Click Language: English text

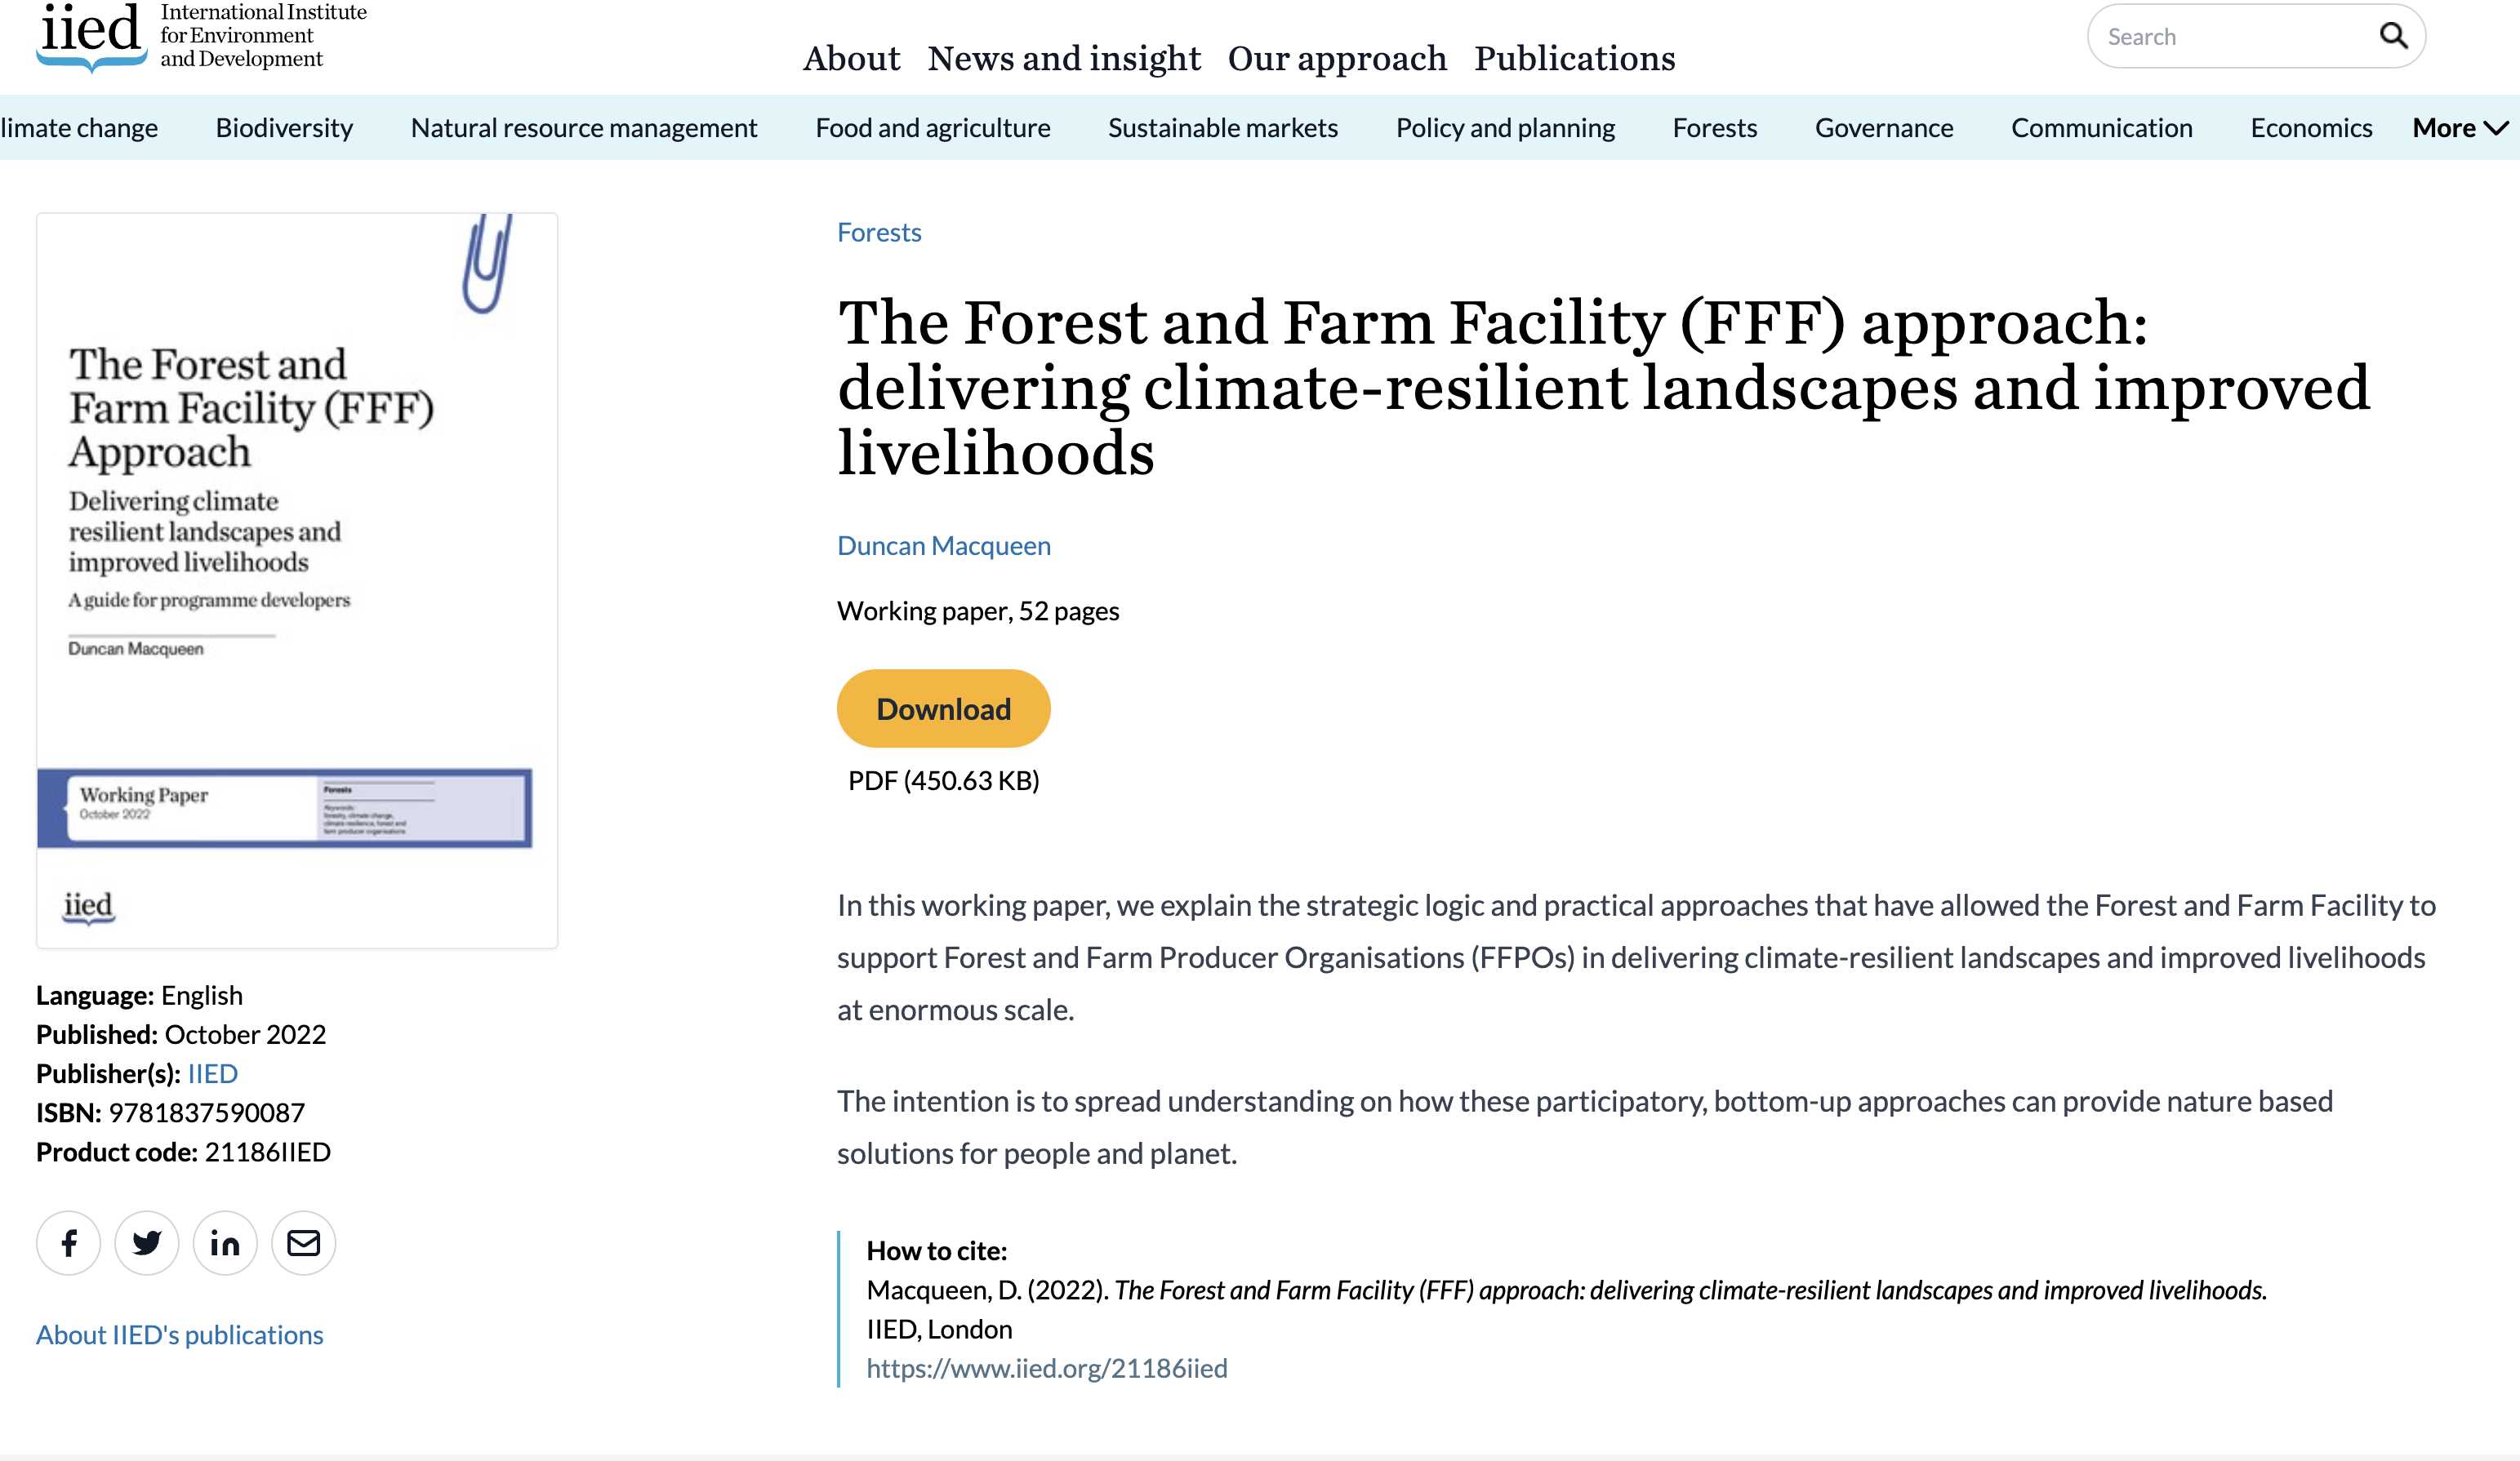coord(139,995)
